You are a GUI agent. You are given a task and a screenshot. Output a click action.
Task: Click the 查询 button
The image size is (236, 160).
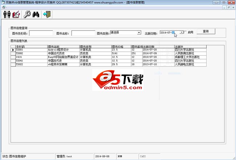[x=206, y=31]
